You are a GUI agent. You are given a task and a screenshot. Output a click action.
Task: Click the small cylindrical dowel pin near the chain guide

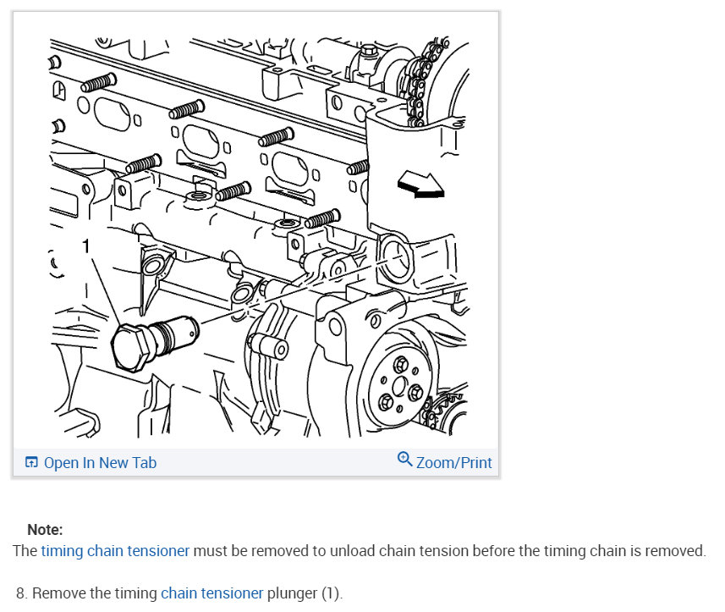click(269, 345)
